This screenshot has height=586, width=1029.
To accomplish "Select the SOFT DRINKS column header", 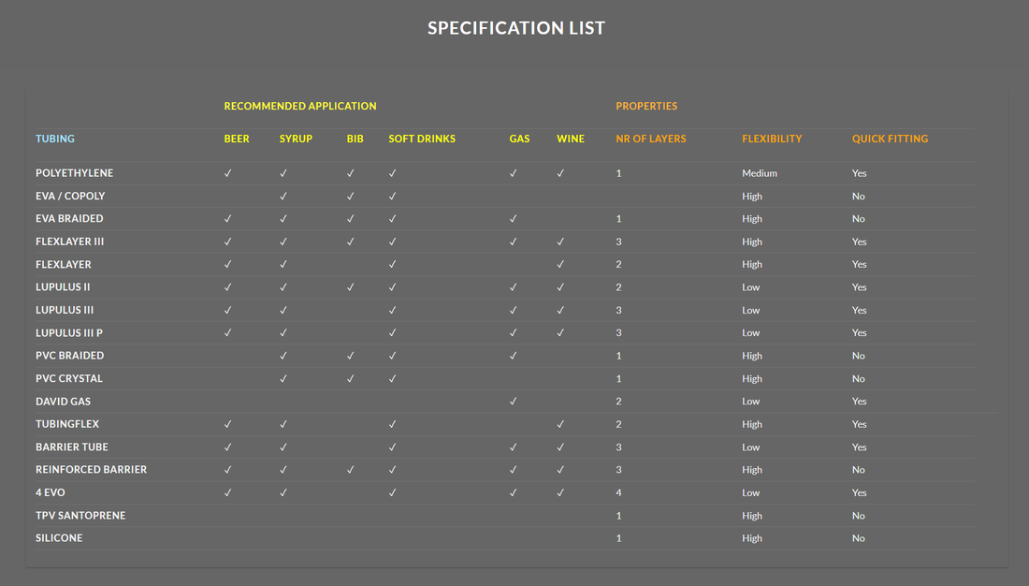I will (422, 139).
